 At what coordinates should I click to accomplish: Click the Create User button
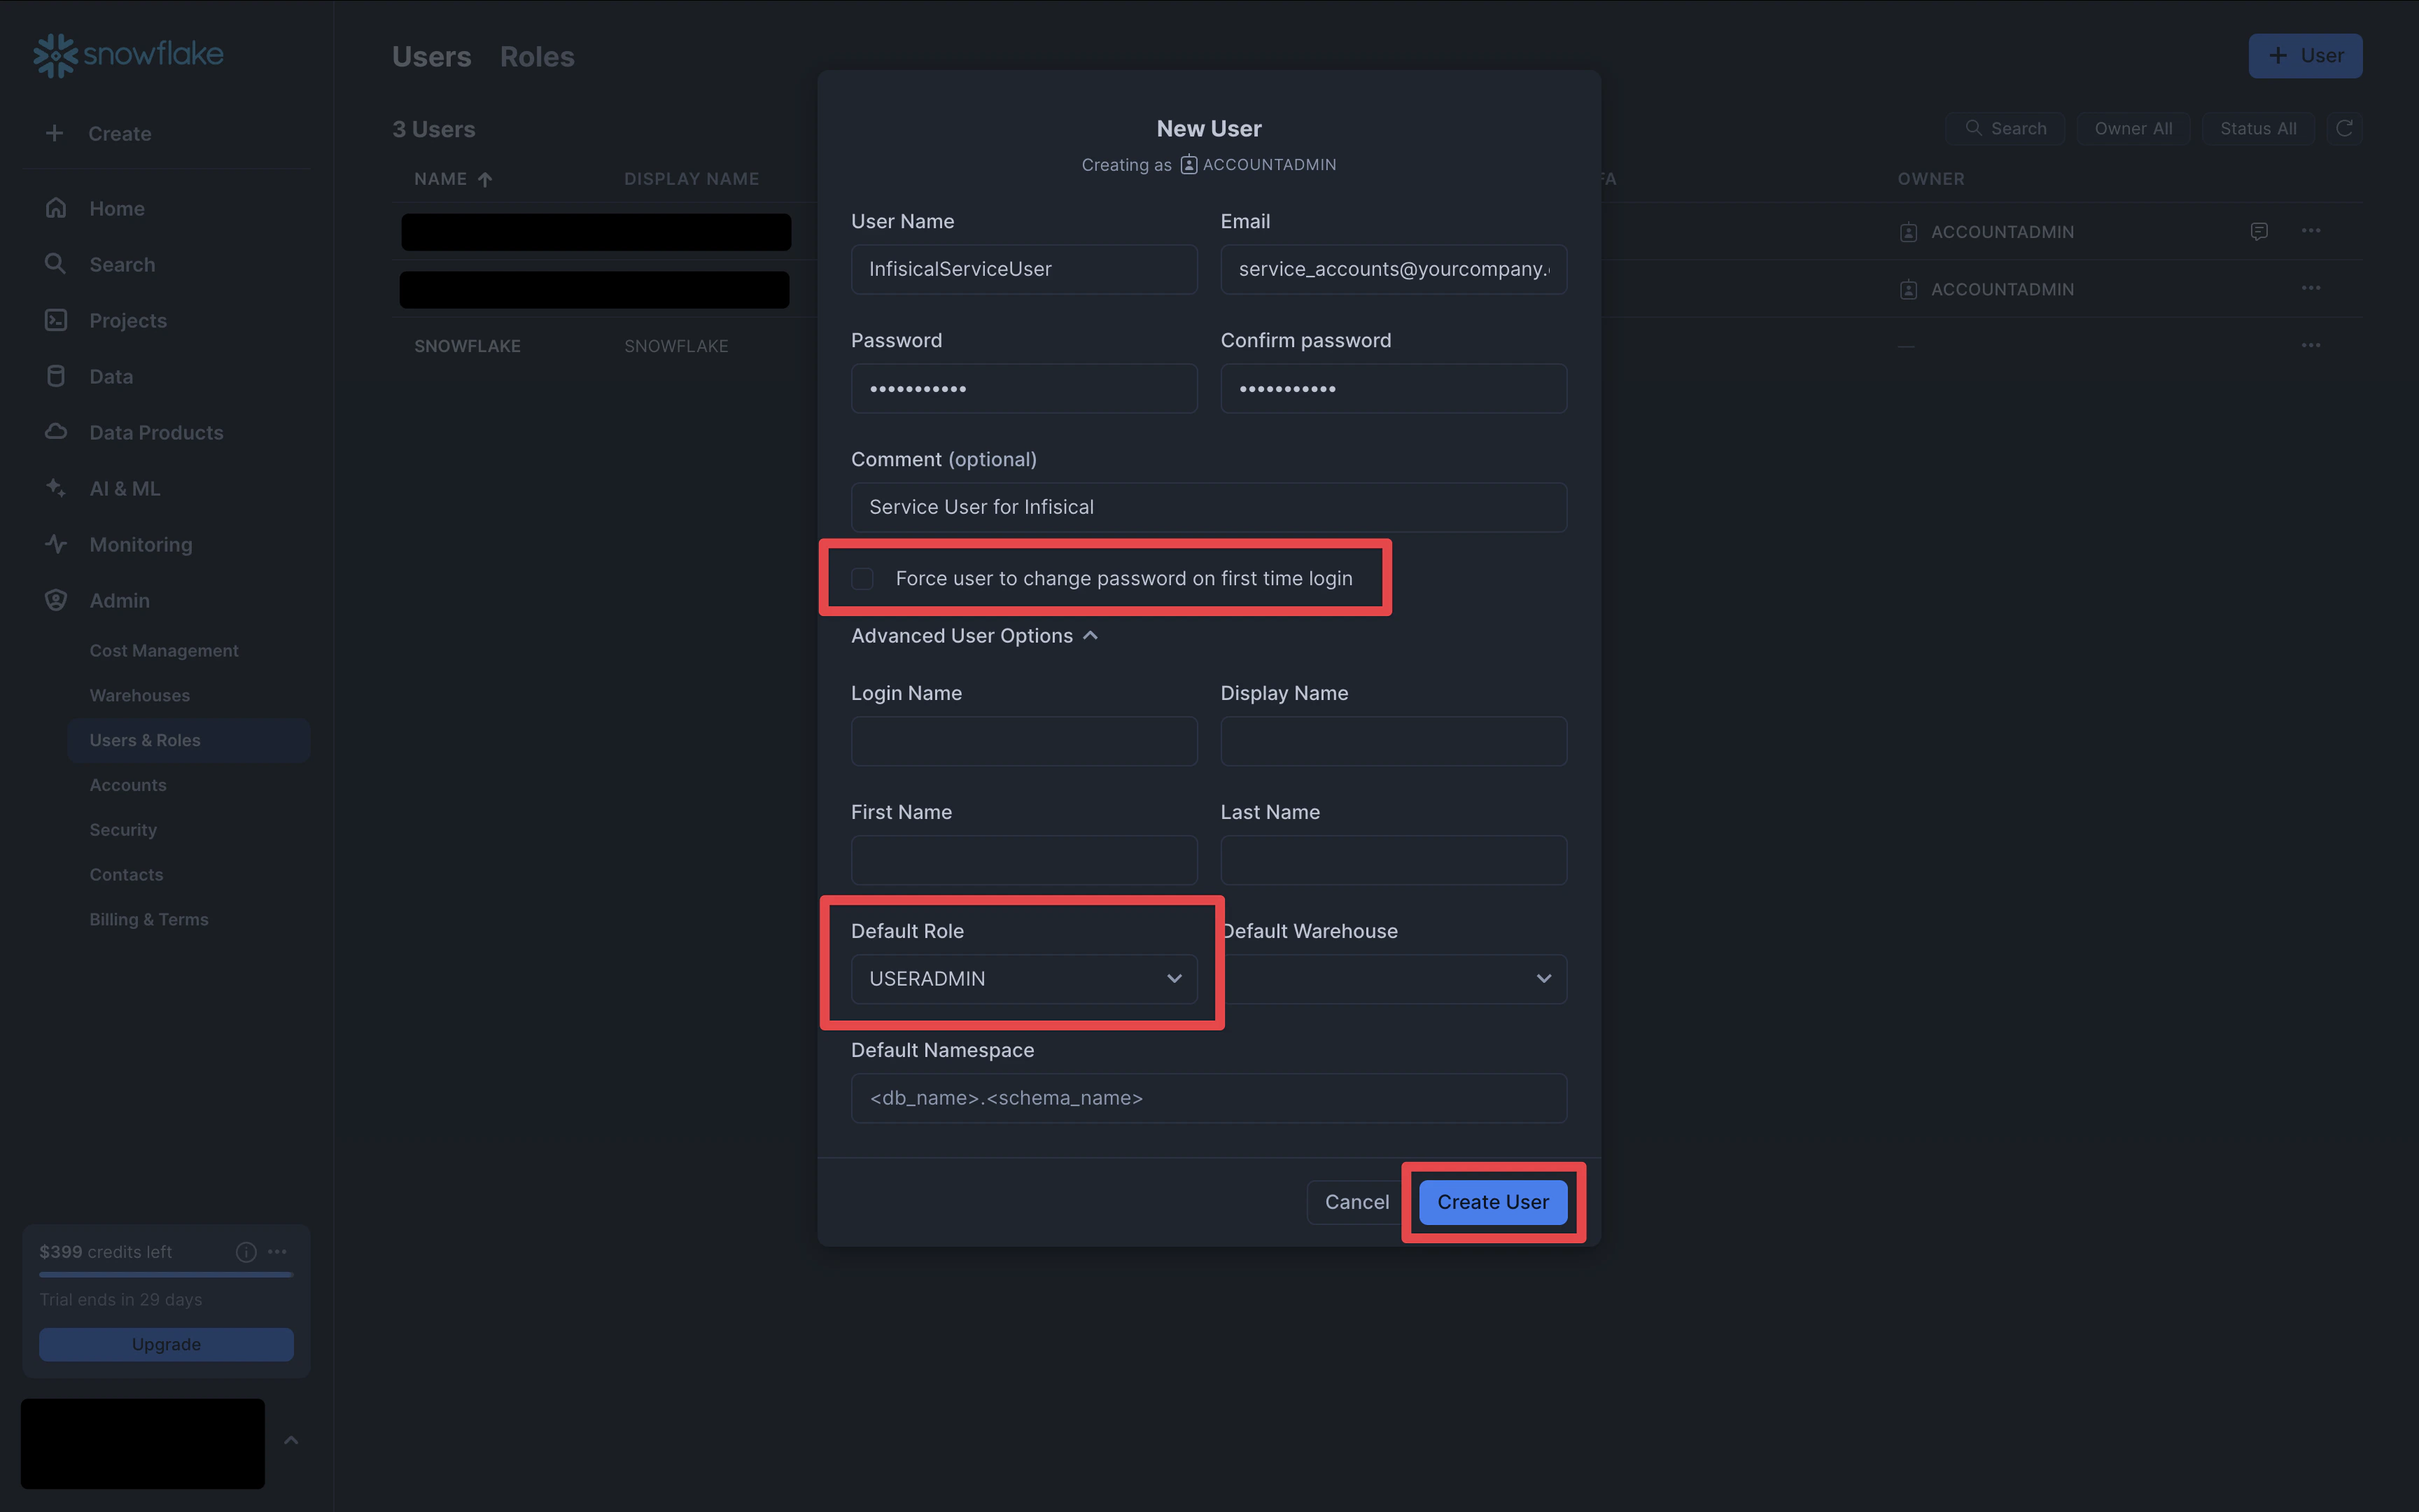pos(1494,1202)
